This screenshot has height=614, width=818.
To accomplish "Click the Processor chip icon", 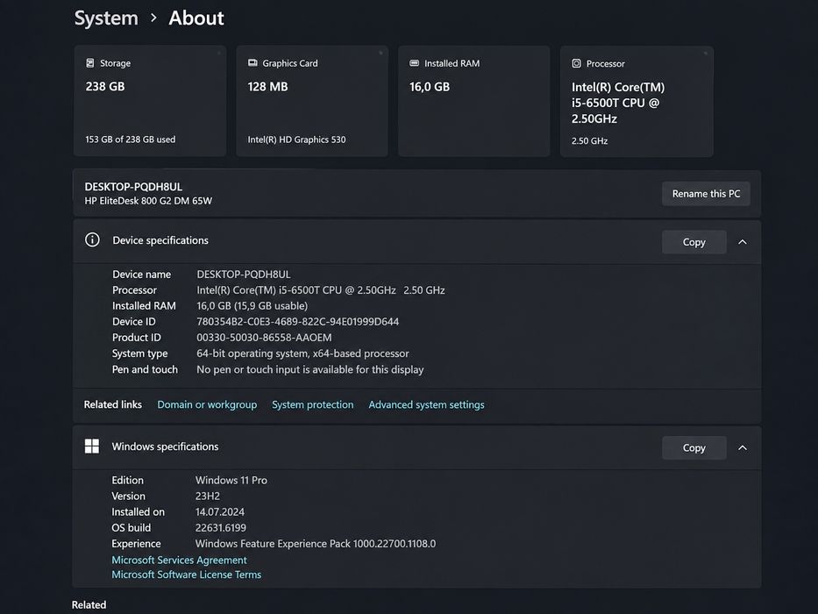I will [x=577, y=63].
